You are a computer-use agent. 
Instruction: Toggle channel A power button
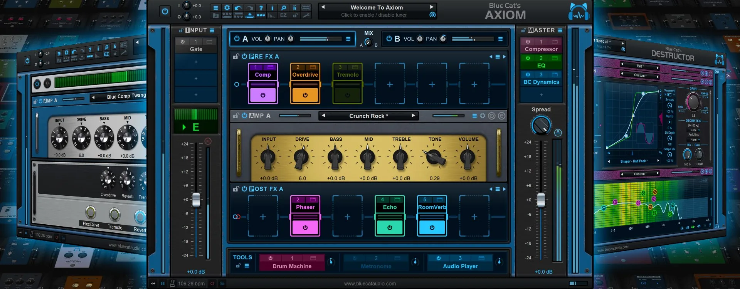[237, 39]
